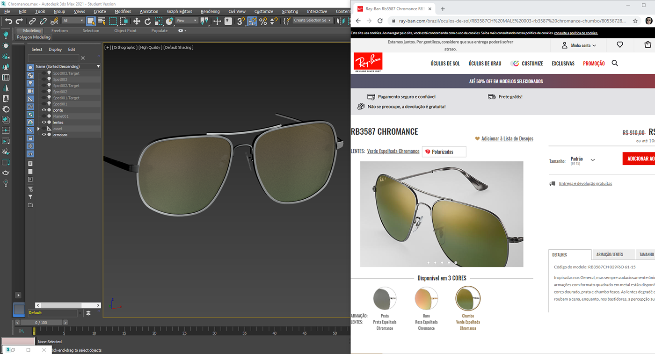Toggle visibility of Plane001 object
The width and height of the screenshot is (655, 354).
[x=44, y=116]
